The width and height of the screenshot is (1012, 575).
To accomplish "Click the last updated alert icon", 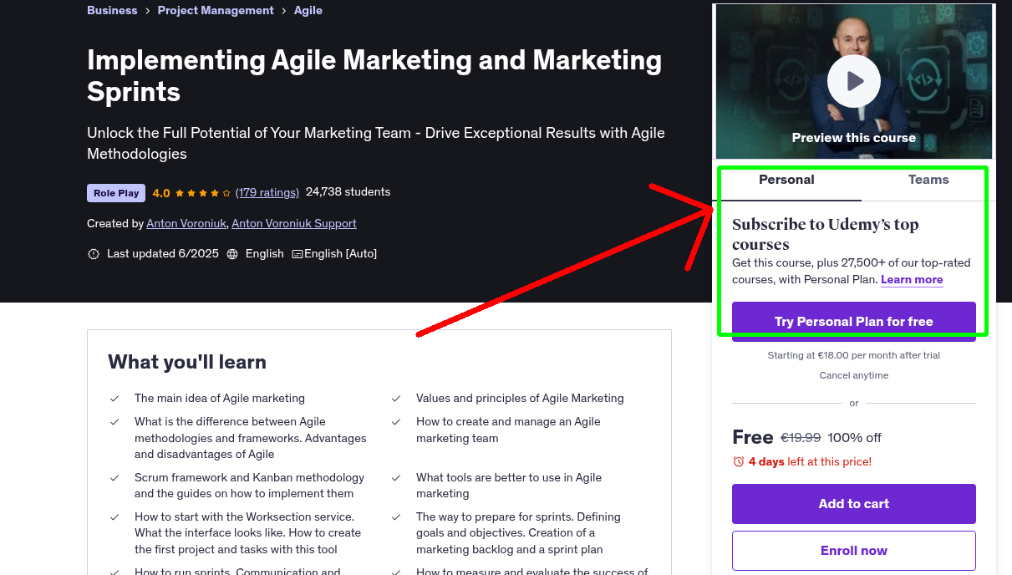I will tap(94, 254).
